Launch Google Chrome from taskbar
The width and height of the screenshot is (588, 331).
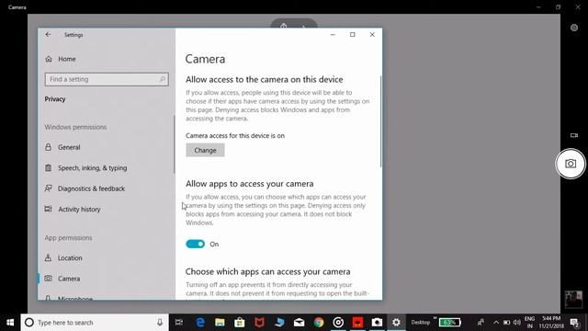tap(319, 323)
